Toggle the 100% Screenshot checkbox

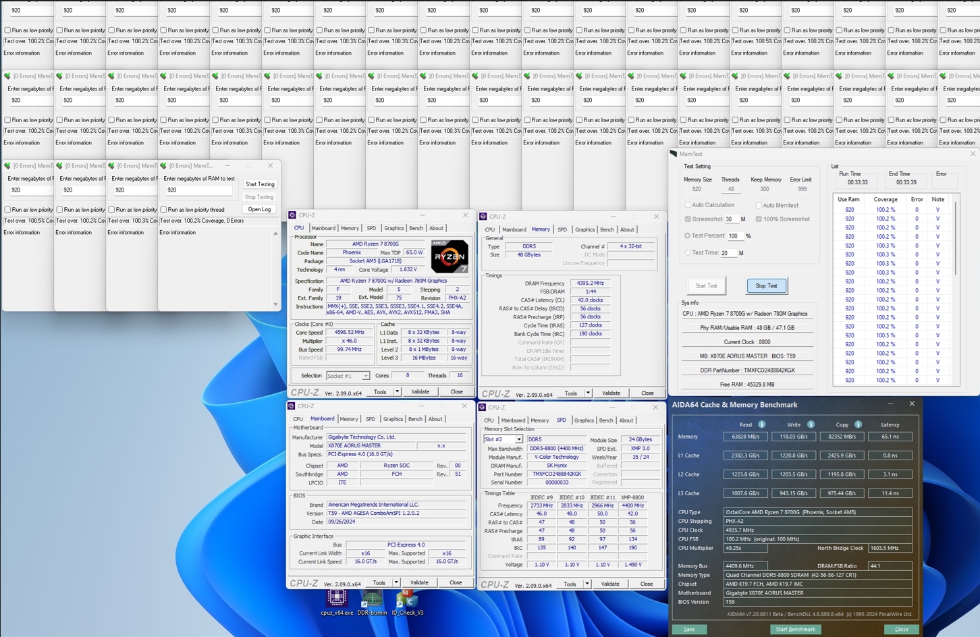(759, 219)
